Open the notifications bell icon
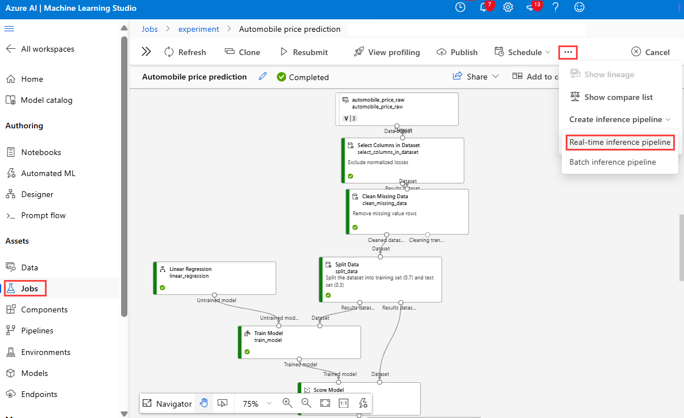Image resolution: width=684 pixels, height=418 pixels. pos(484,8)
